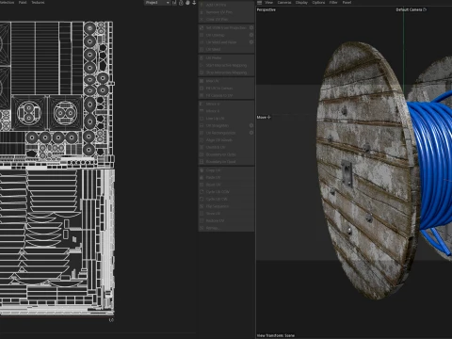Viewport: 452px width, 339px height.
Task: Click the Mirror U icon
Action: (202, 104)
